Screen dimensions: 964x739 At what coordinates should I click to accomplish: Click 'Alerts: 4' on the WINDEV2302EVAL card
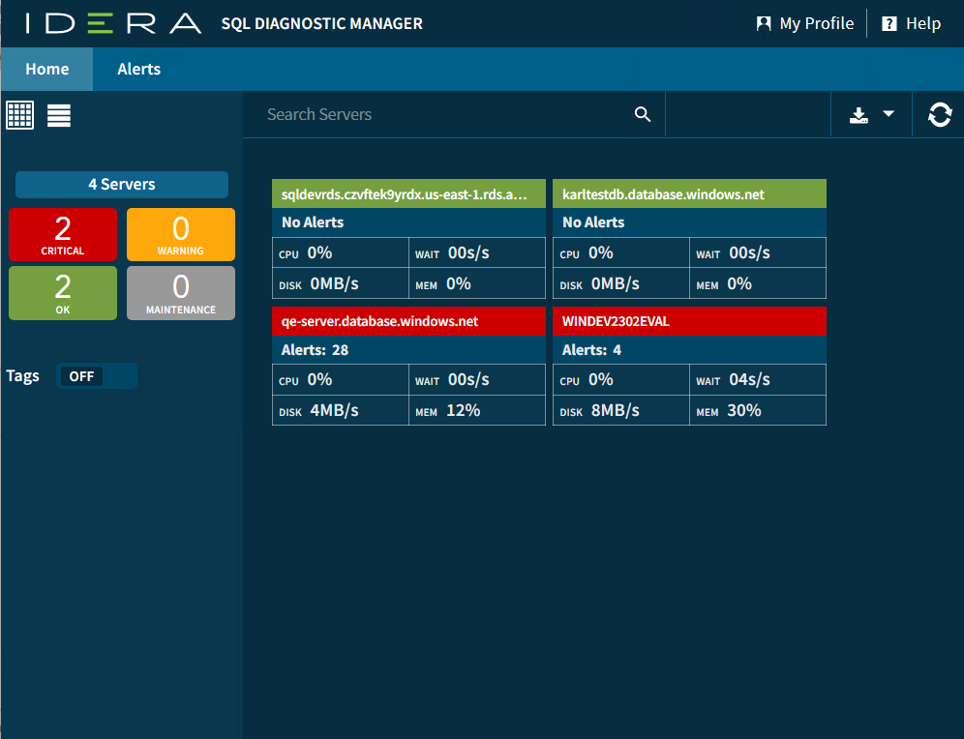pos(591,349)
